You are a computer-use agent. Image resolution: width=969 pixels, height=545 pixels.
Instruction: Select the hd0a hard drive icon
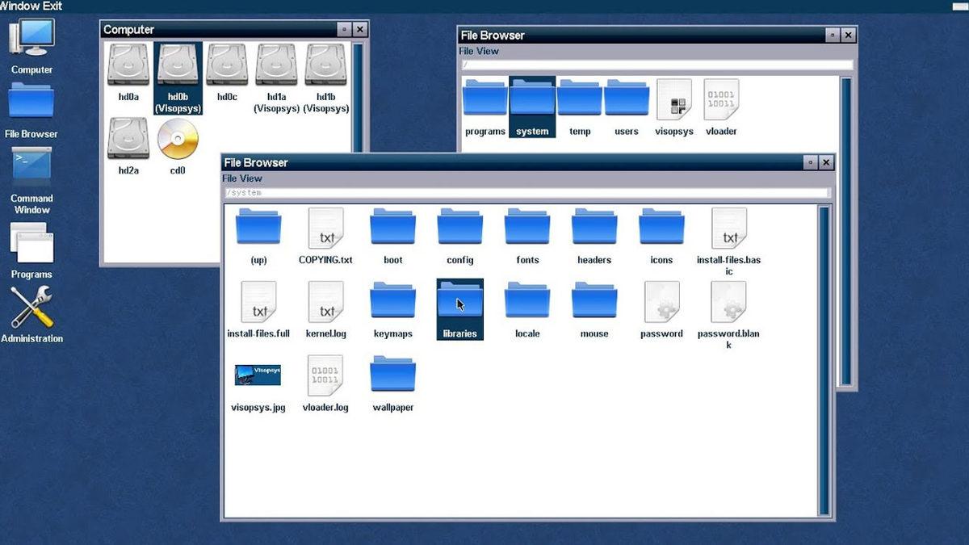pyautogui.click(x=128, y=65)
